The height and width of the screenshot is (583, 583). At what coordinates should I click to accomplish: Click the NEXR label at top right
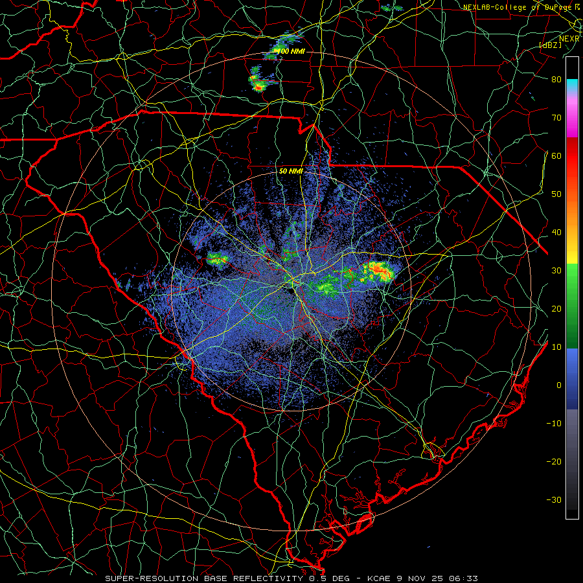569,39
